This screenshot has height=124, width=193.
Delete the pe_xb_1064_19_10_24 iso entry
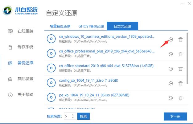(x=180, y=98)
